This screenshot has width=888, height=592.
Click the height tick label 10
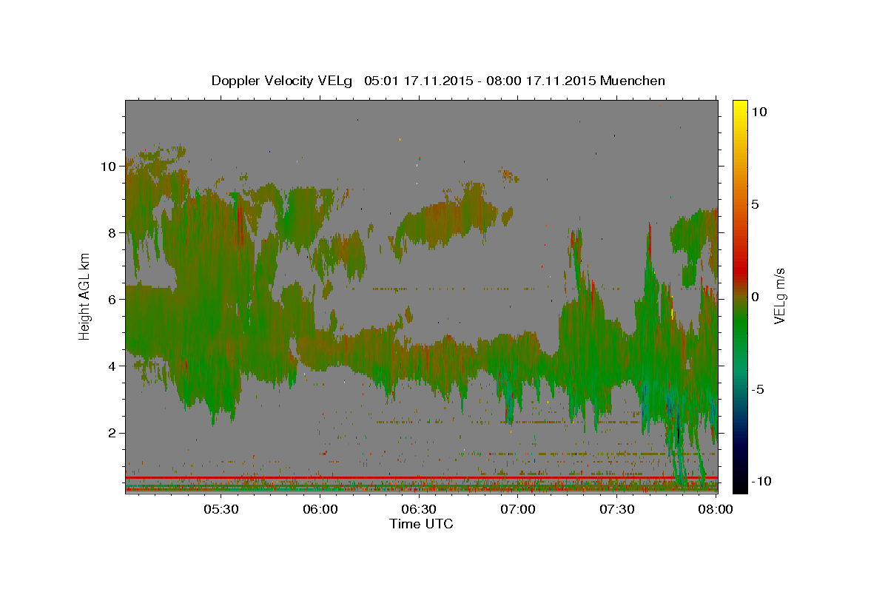pyautogui.click(x=109, y=166)
